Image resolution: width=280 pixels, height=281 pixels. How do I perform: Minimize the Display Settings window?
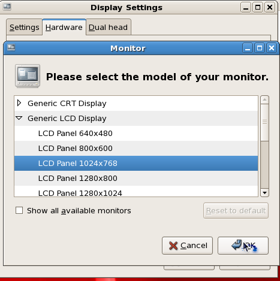(246, 8)
